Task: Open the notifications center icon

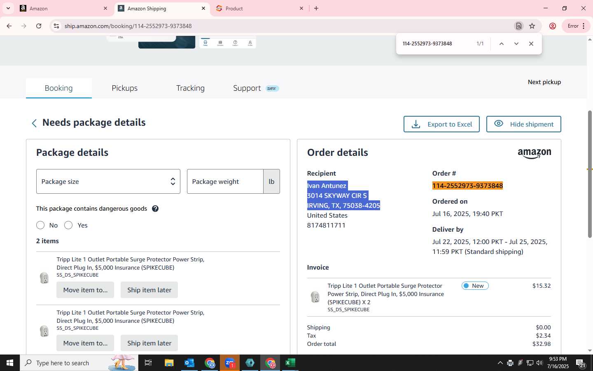Action: tap(581, 363)
